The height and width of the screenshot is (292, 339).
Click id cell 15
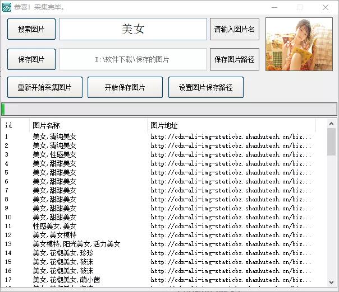pos(8,262)
